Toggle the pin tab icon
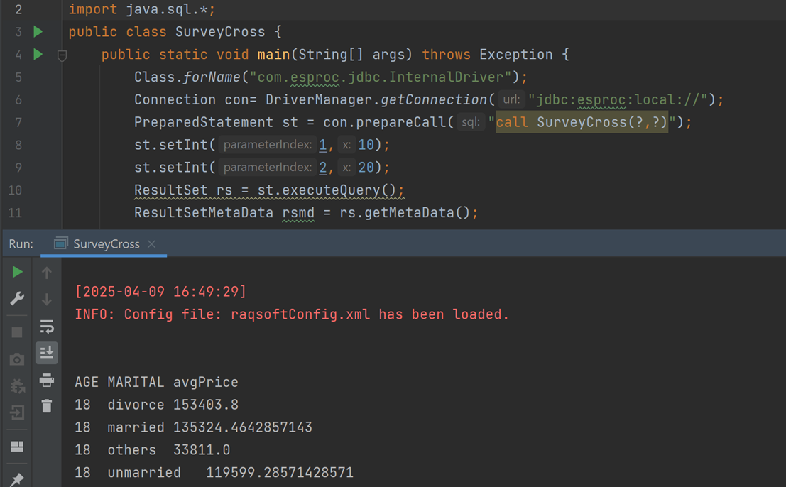Viewport: 786px width, 487px height. tap(18, 479)
